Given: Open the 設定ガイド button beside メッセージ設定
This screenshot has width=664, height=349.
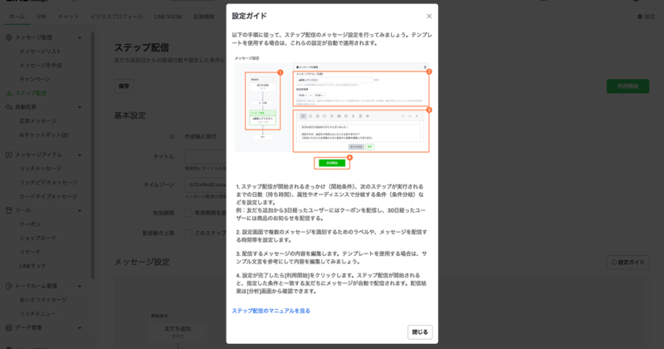Looking at the screenshot, I should (x=627, y=262).
